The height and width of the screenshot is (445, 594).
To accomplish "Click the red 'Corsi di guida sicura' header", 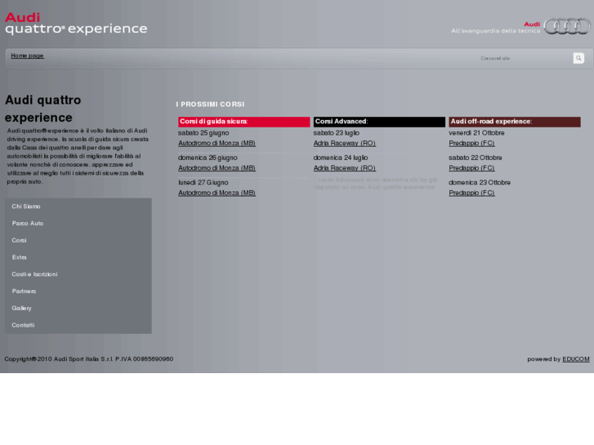I will [x=244, y=122].
